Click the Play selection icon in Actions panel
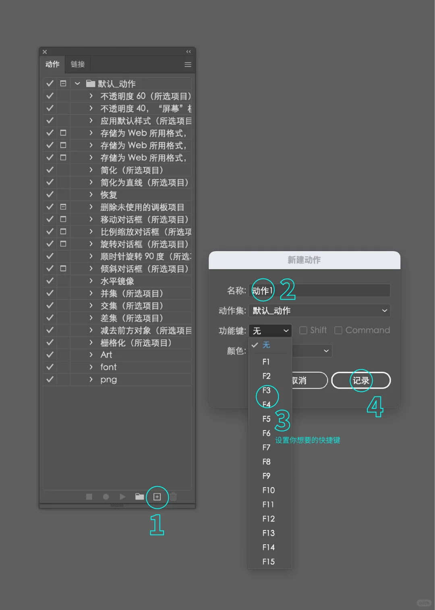435x610 pixels. (x=122, y=497)
